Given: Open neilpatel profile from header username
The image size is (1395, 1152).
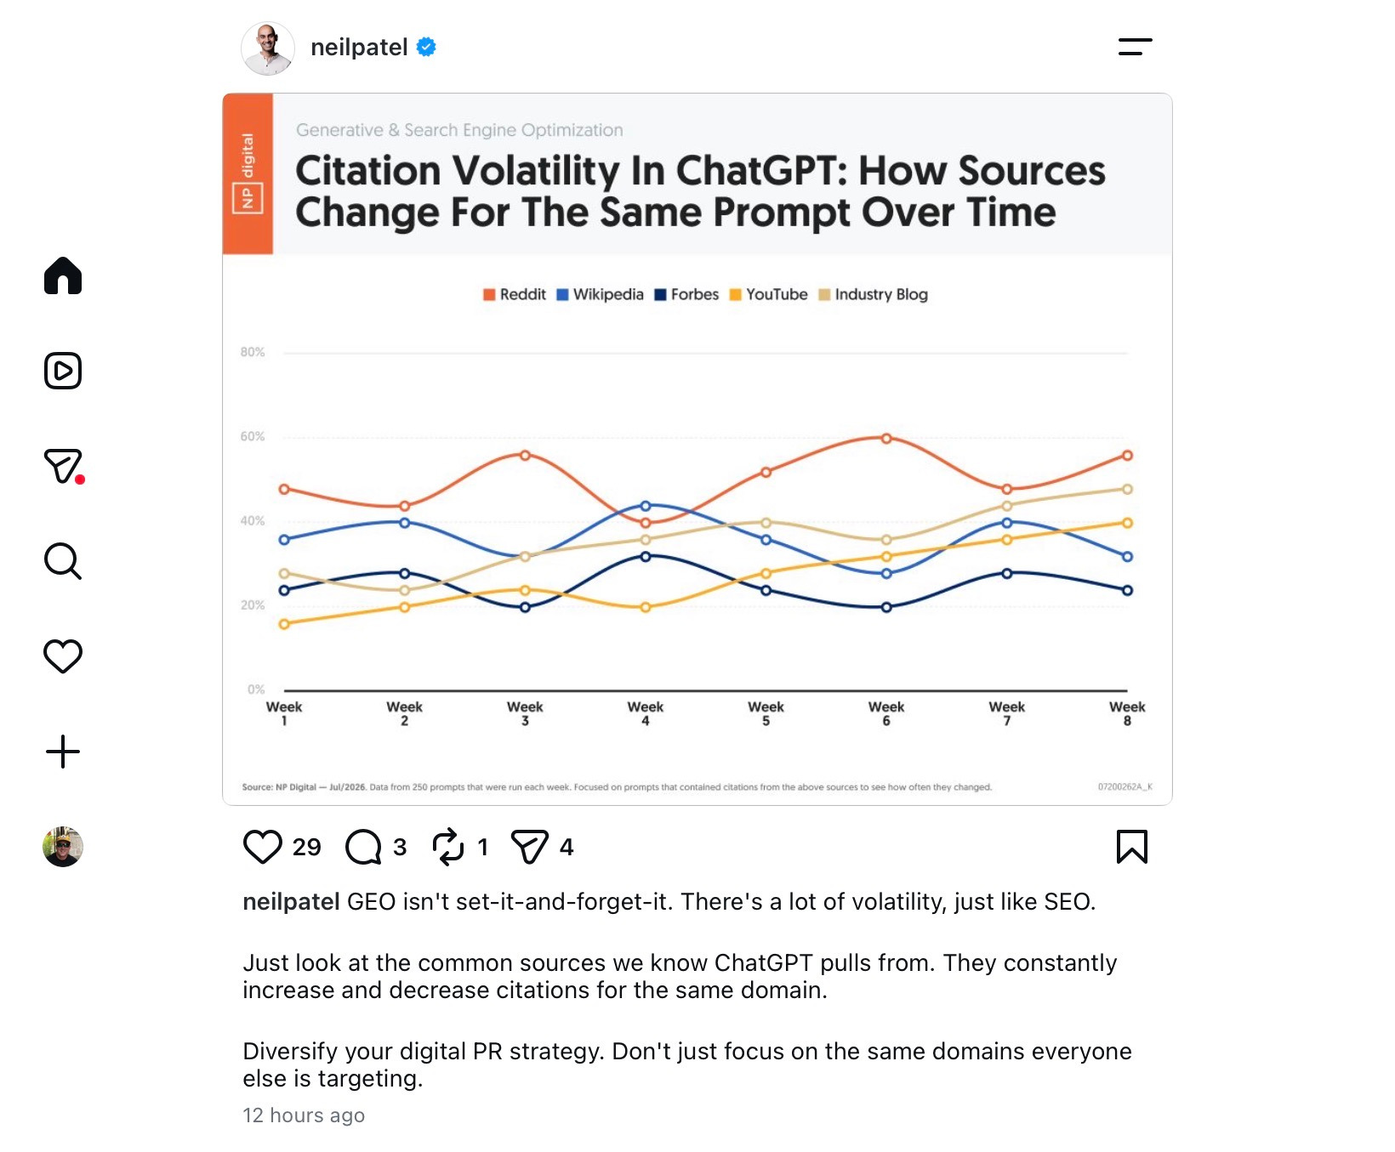Looking at the screenshot, I should 359,48.
